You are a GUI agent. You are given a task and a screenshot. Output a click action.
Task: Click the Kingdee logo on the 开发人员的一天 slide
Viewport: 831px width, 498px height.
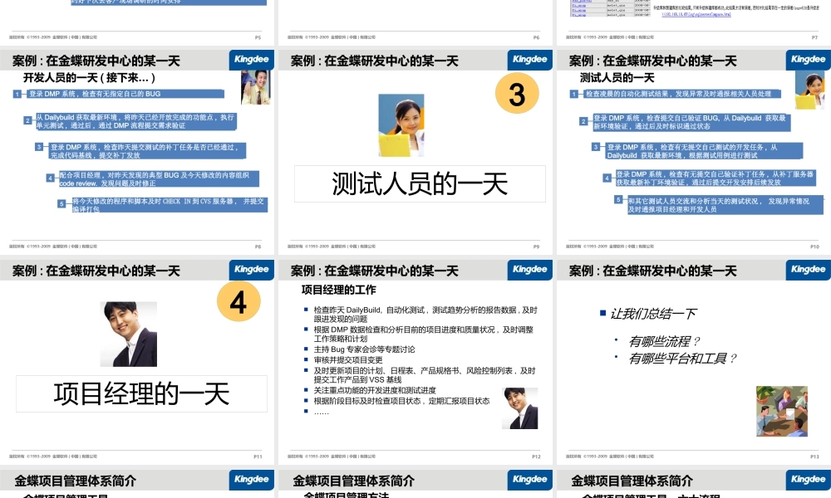point(251,60)
